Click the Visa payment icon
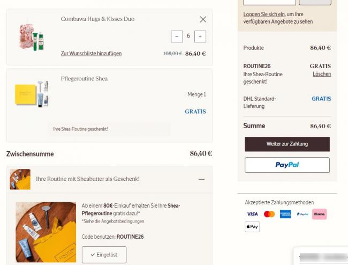Image resolution: width=348 pixels, height=265 pixels. coord(252,214)
